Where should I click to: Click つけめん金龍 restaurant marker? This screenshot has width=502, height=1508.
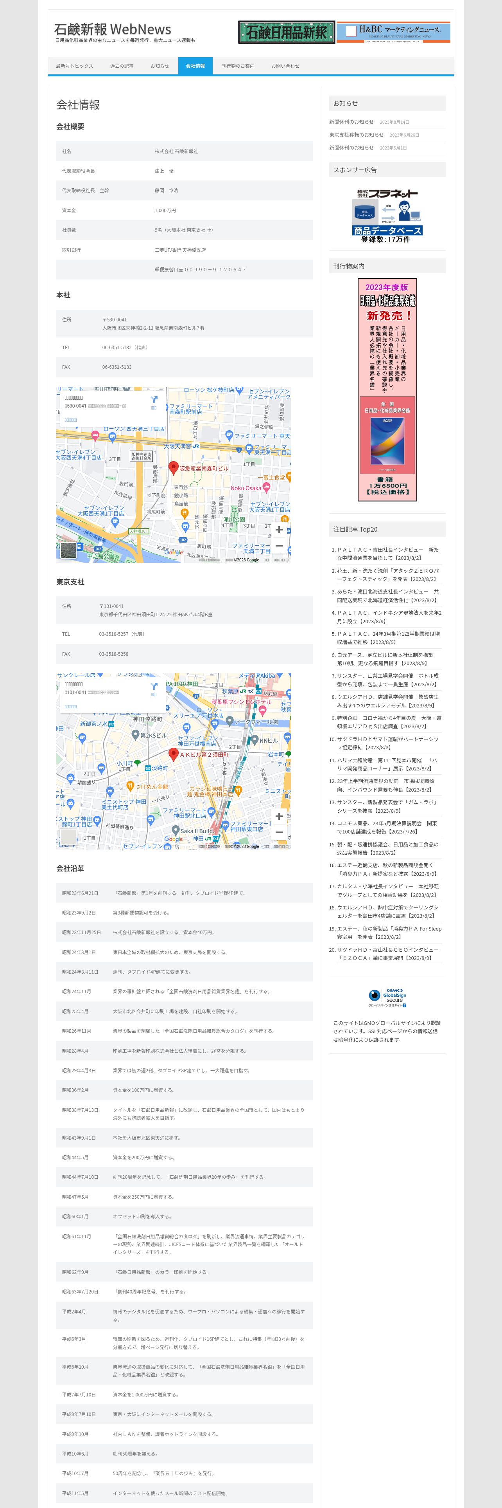tap(130, 786)
